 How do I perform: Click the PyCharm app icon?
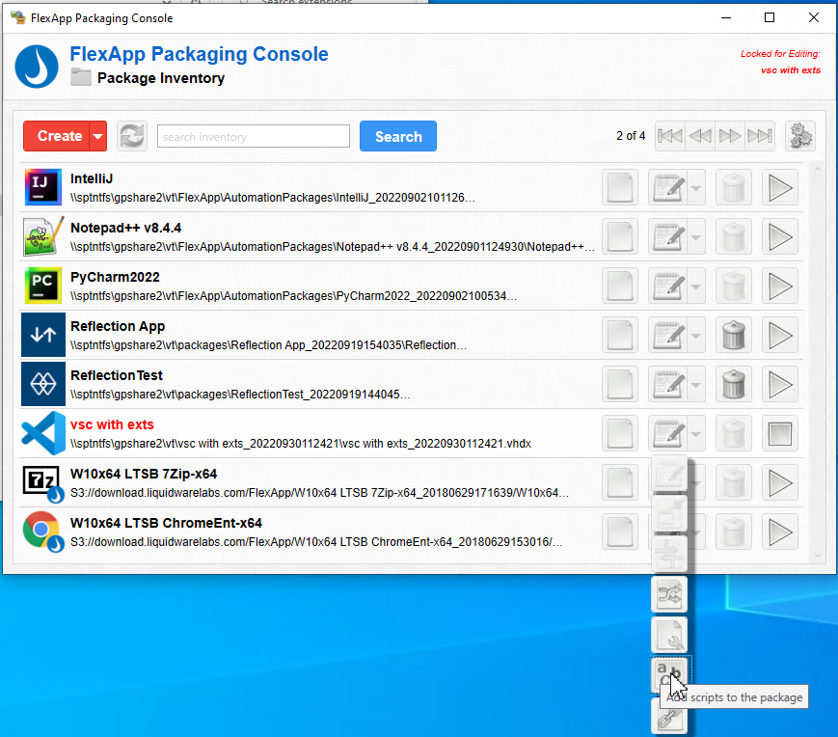point(43,286)
